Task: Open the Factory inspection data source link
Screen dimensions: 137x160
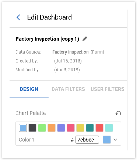Action: pos(70,52)
